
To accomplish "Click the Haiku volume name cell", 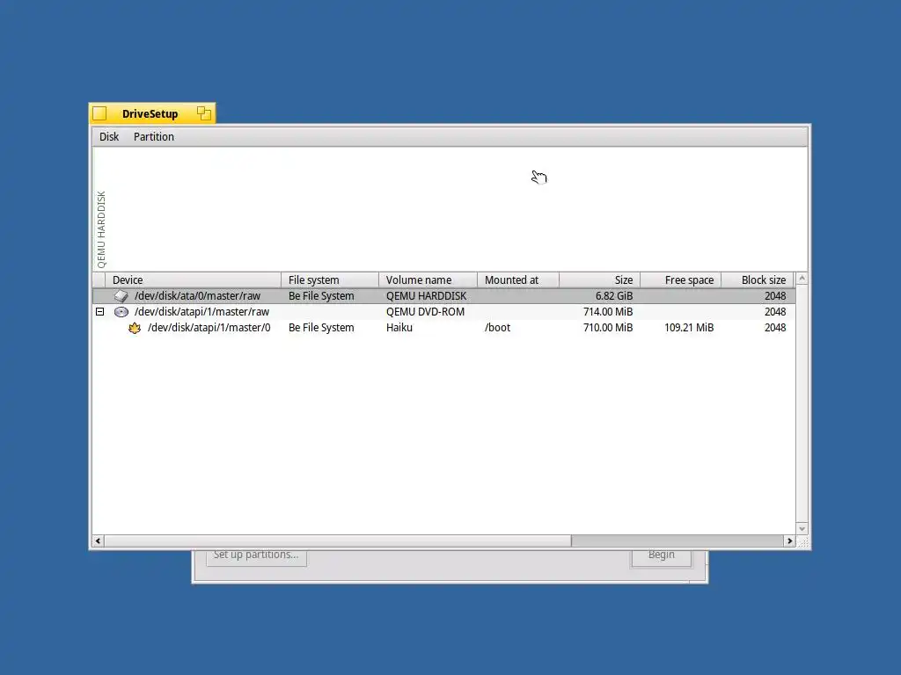I will (x=399, y=328).
